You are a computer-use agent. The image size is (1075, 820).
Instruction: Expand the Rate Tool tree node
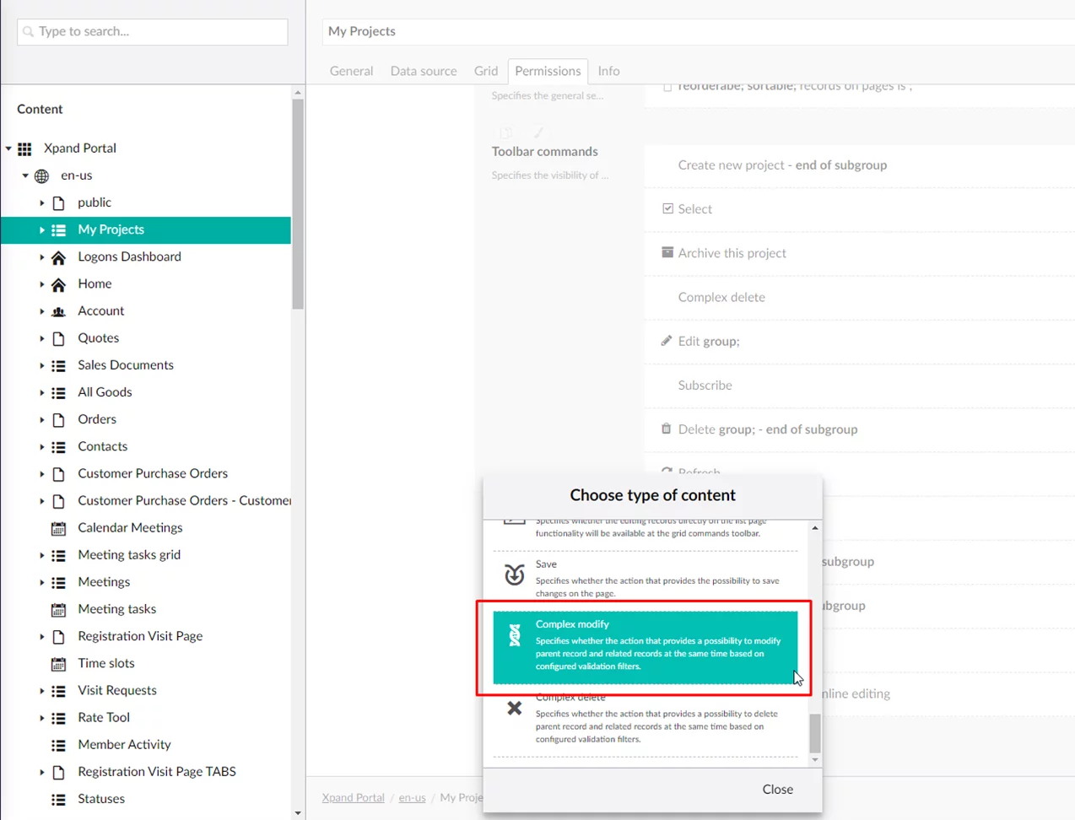[x=41, y=718]
